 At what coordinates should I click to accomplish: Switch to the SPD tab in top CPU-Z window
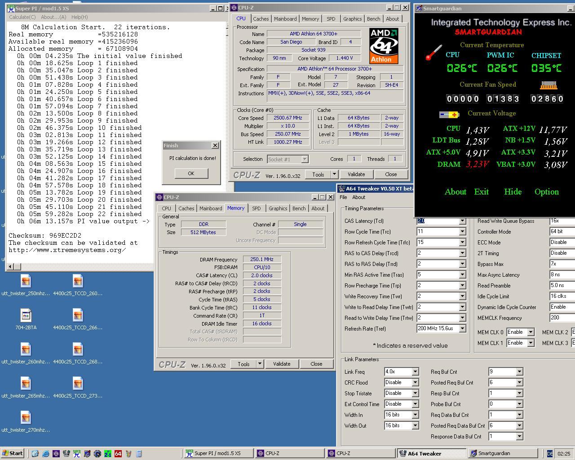point(331,19)
